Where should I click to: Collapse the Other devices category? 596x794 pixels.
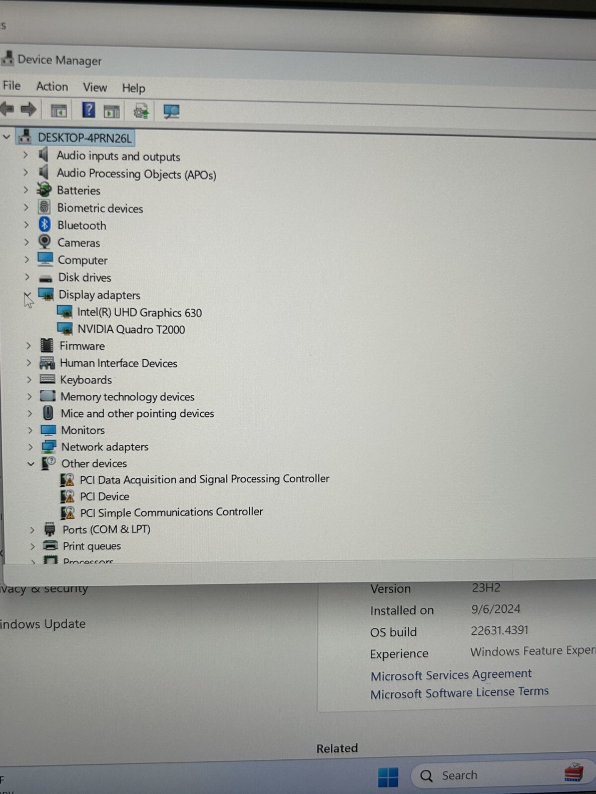tap(31, 463)
